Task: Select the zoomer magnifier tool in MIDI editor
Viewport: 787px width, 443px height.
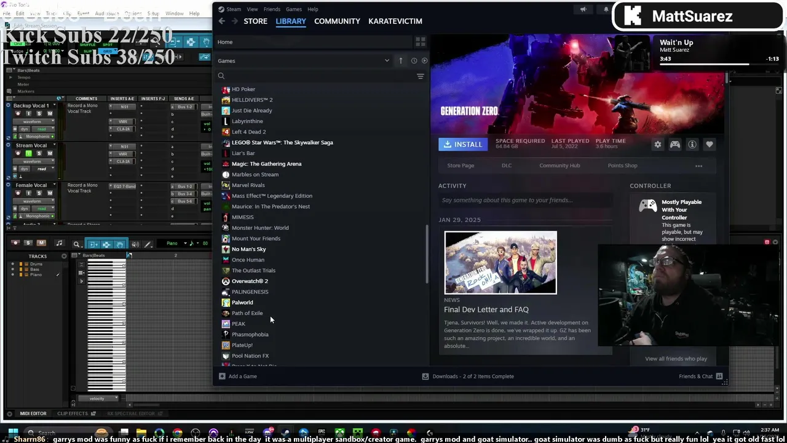Action: [76, 244]
